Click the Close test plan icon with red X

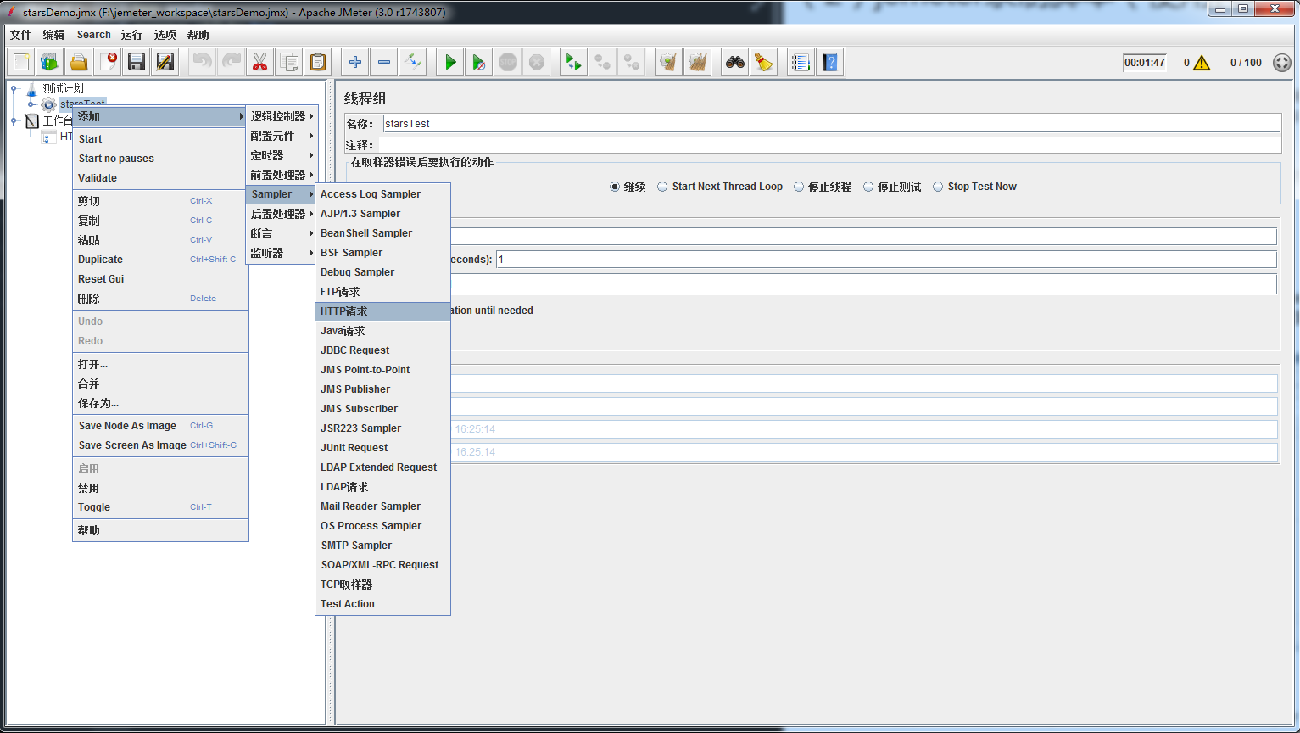click(x=108, y=62)
